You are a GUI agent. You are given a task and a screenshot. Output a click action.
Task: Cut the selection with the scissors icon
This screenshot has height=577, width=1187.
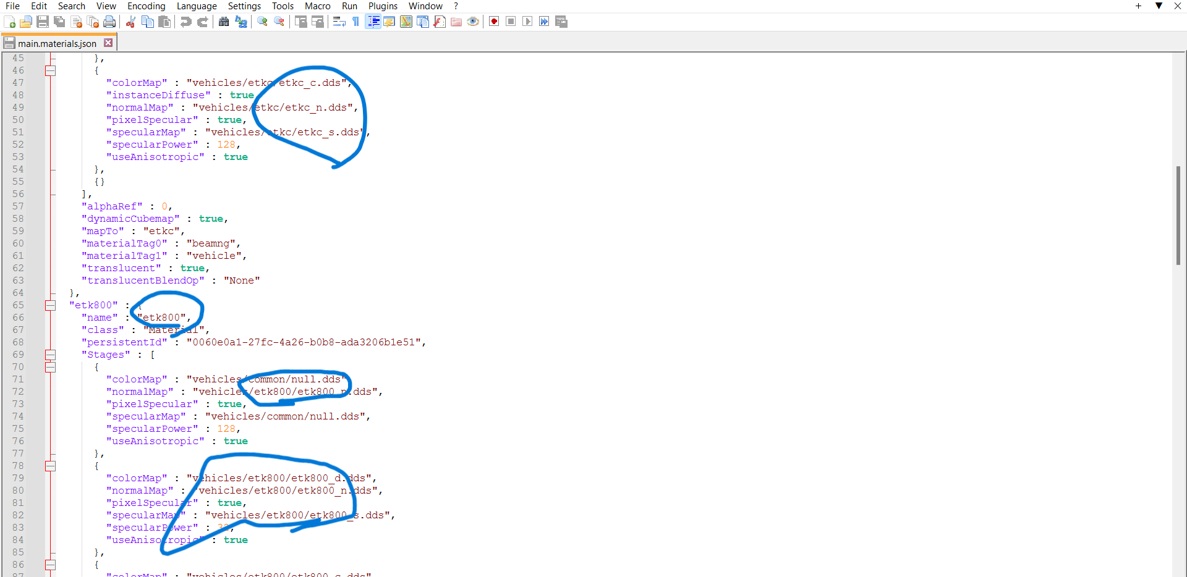coord(131,22)
